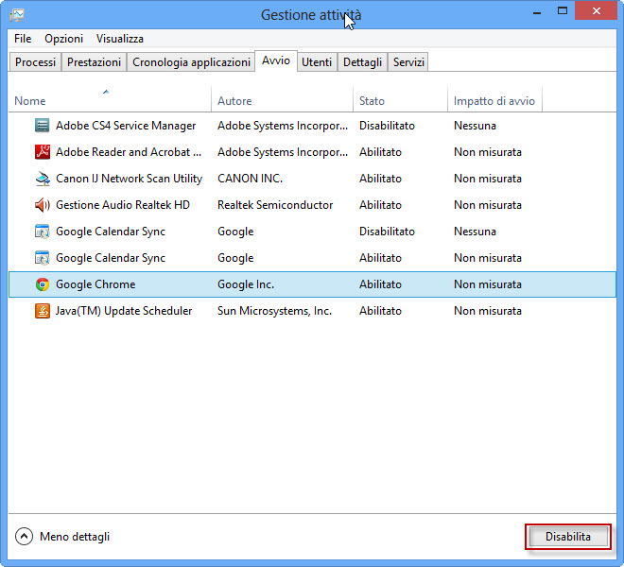Select the Google Chrome entry name

pos(95,284)
